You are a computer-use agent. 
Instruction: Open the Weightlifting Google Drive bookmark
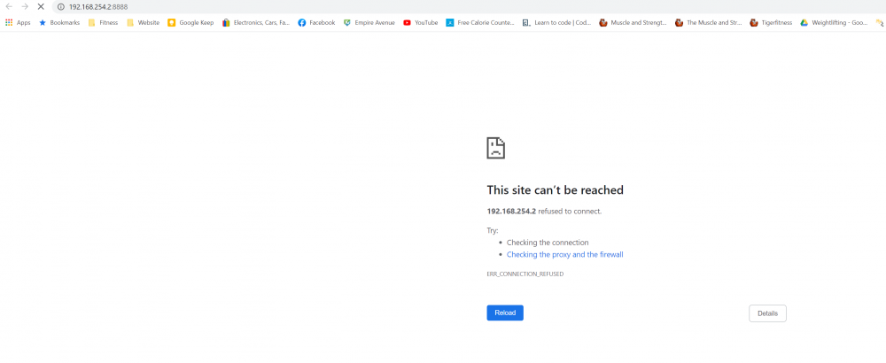point(834,23)
